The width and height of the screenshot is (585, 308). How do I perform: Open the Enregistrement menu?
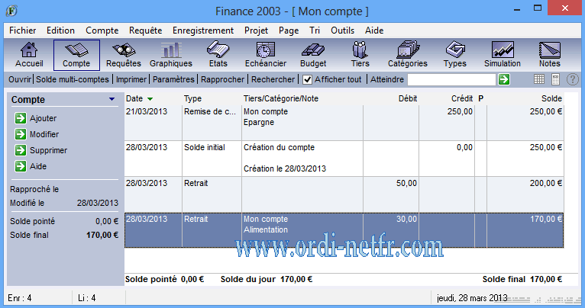203,30
